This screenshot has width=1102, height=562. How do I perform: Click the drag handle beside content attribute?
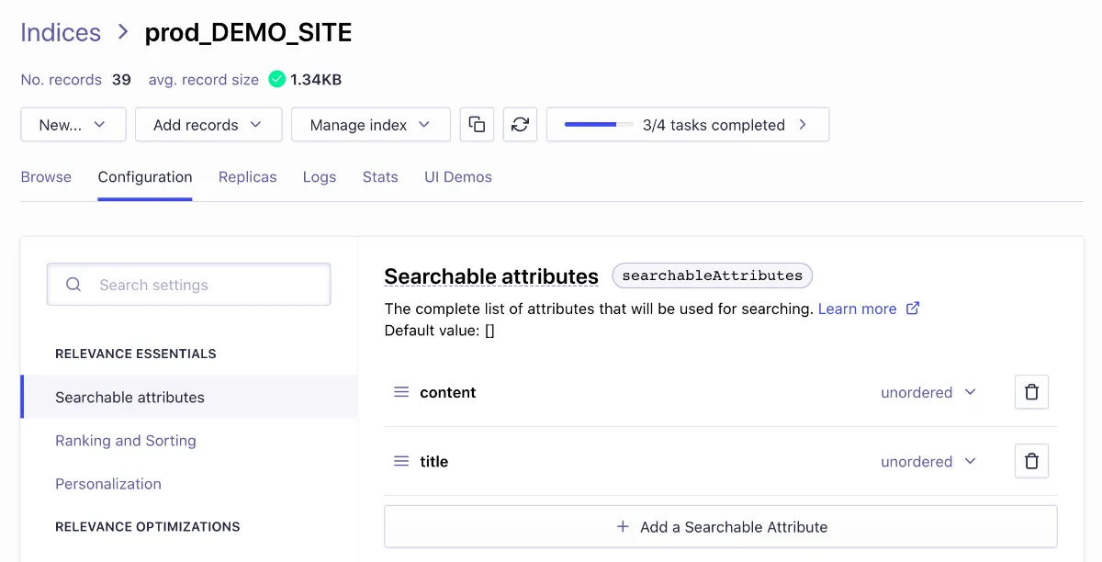401,391
